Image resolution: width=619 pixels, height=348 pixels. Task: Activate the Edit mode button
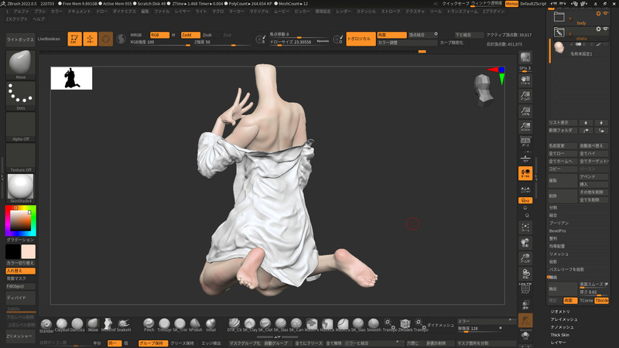[75, 39]
